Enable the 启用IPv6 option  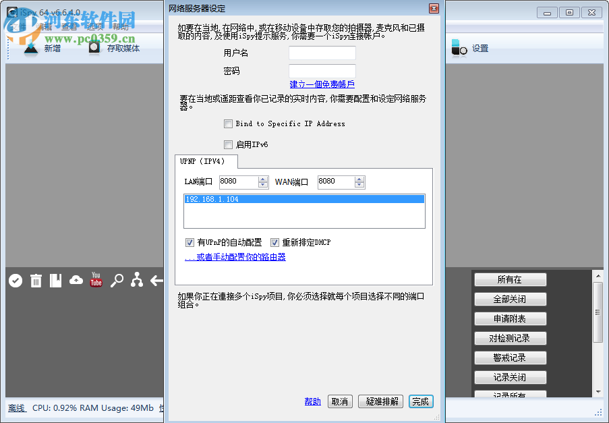point(229,144)
